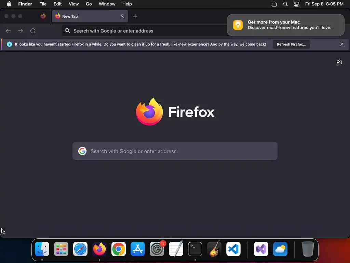Open Finder from the Dock

pyautogui.click(x=42, y=249)
